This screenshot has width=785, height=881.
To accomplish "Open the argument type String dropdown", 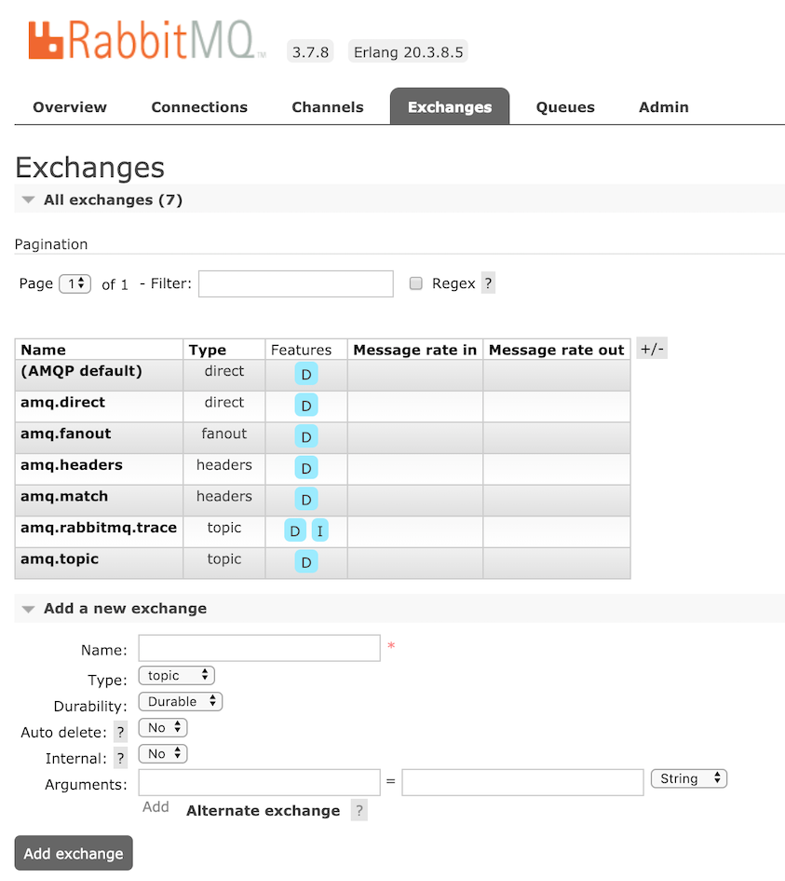I will [x=688, y=778].
